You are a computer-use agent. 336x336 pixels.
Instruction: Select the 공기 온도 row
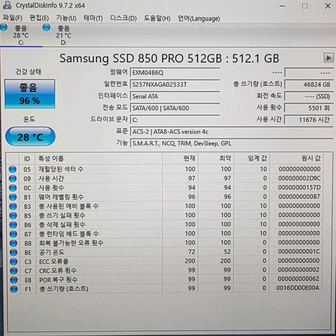coord(165,252)
